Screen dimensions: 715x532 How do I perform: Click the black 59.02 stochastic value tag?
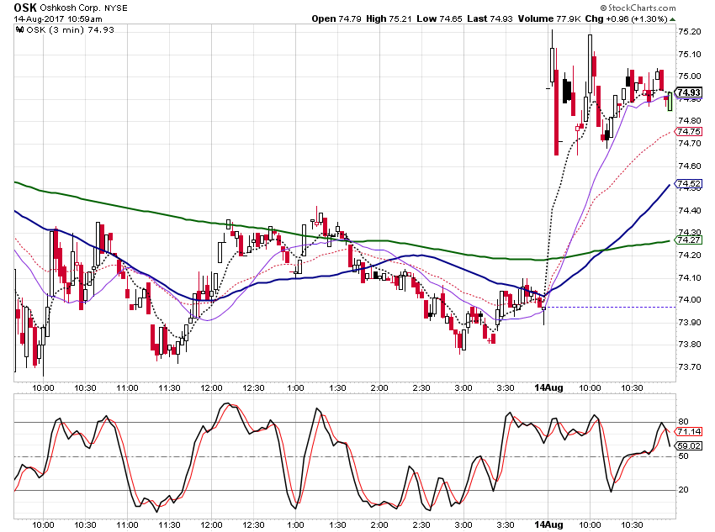(x=689, y=446)
